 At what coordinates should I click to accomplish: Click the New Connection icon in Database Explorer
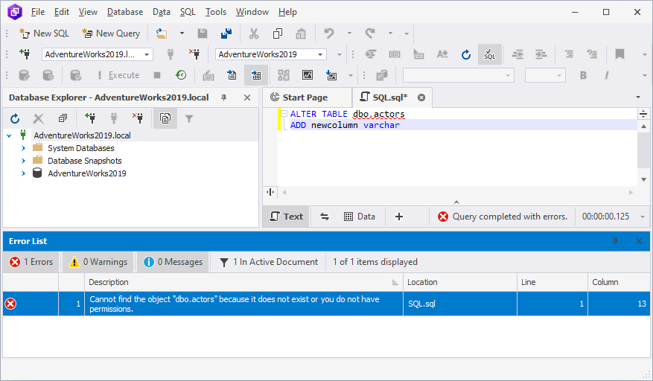[x=90, y=118]
